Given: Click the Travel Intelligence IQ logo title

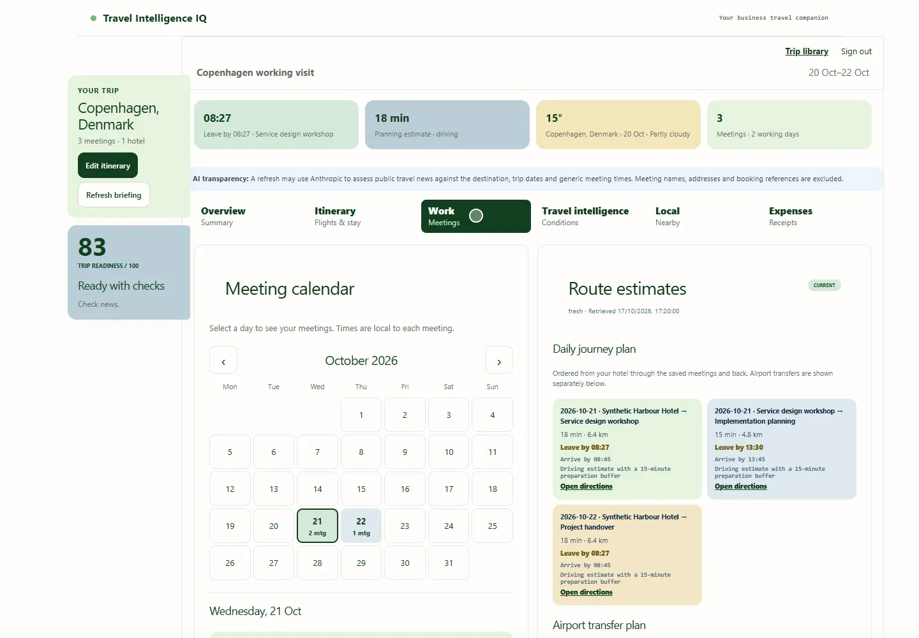Looking at the screenshot, I should coord(155,18).
